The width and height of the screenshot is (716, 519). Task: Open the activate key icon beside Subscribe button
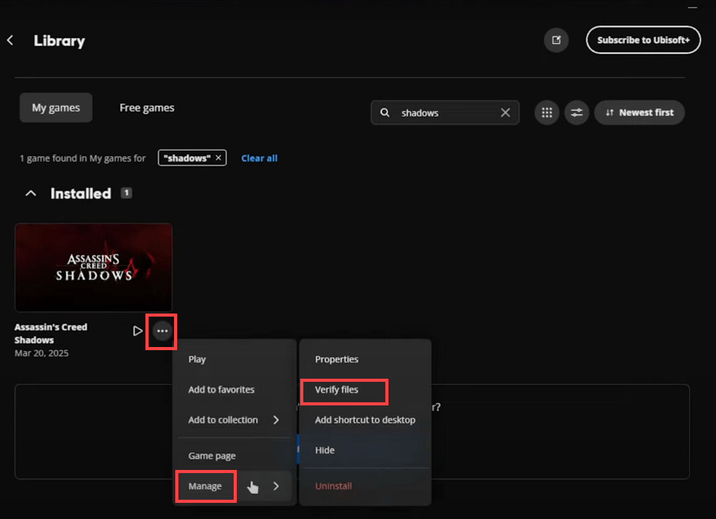tap(556, 40)
